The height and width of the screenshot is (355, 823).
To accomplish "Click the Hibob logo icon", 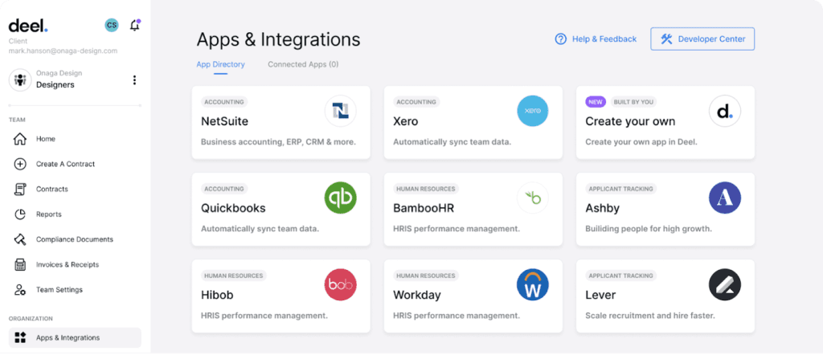I will point(340,284).
